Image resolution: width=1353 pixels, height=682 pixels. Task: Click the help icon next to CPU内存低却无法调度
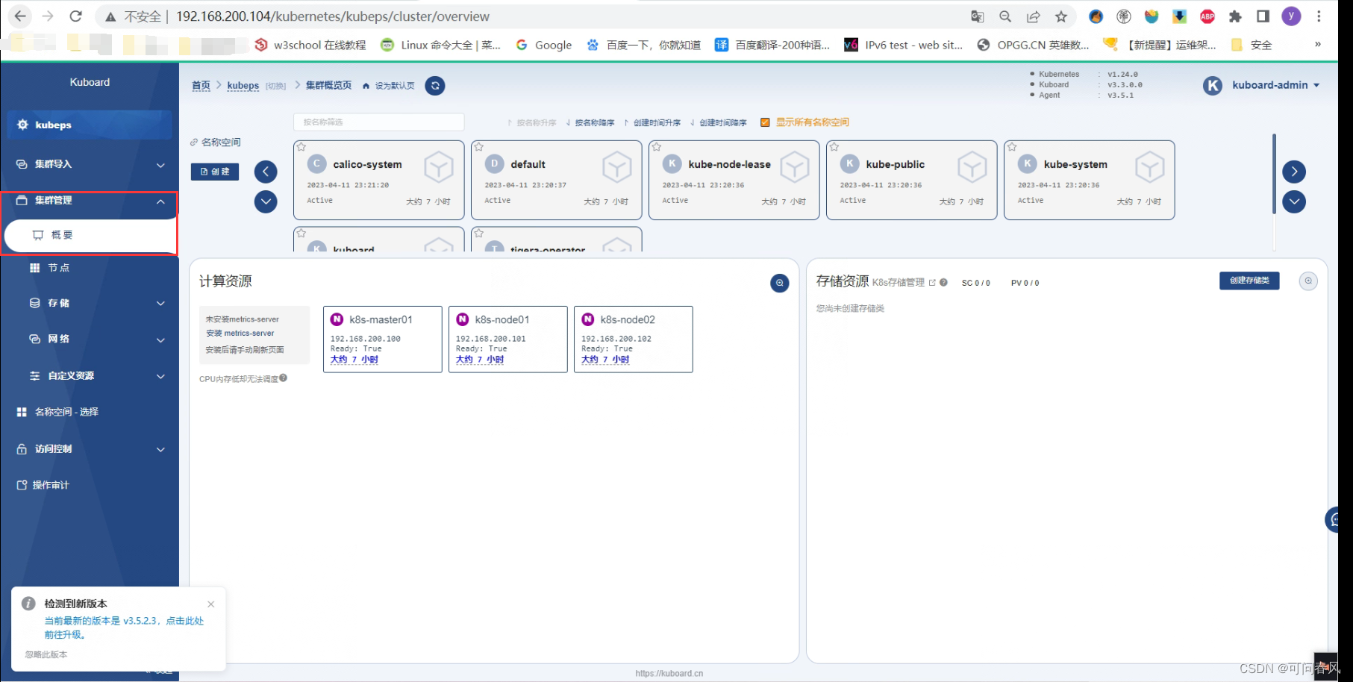click(x=284, y=378)
